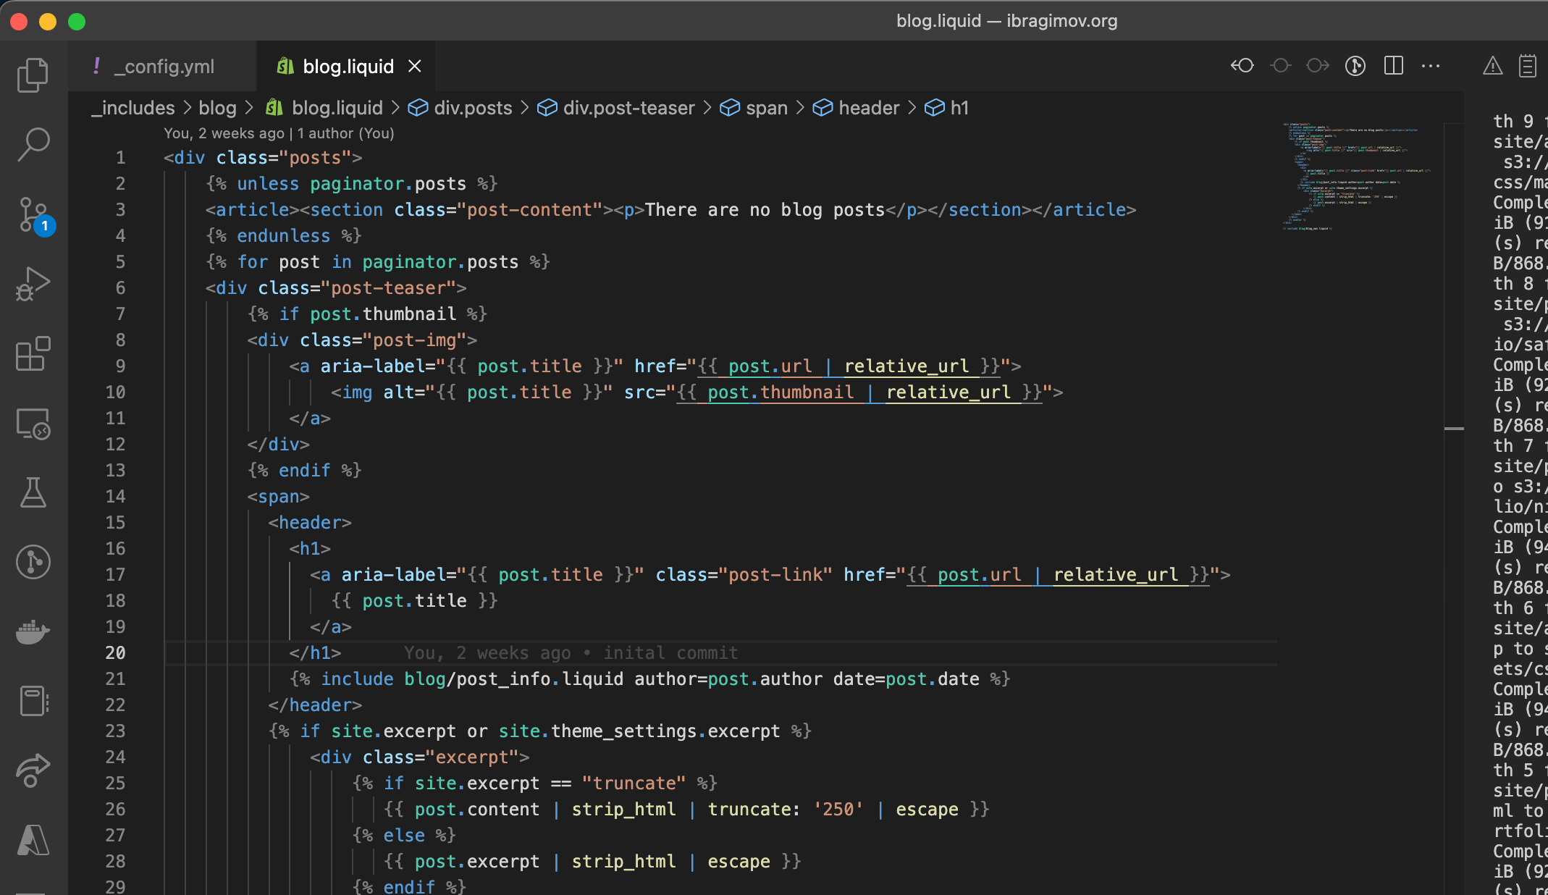The image size is (1548, 895).
Task: Open the Extensions view icon
Action: (x=33, y=353)
